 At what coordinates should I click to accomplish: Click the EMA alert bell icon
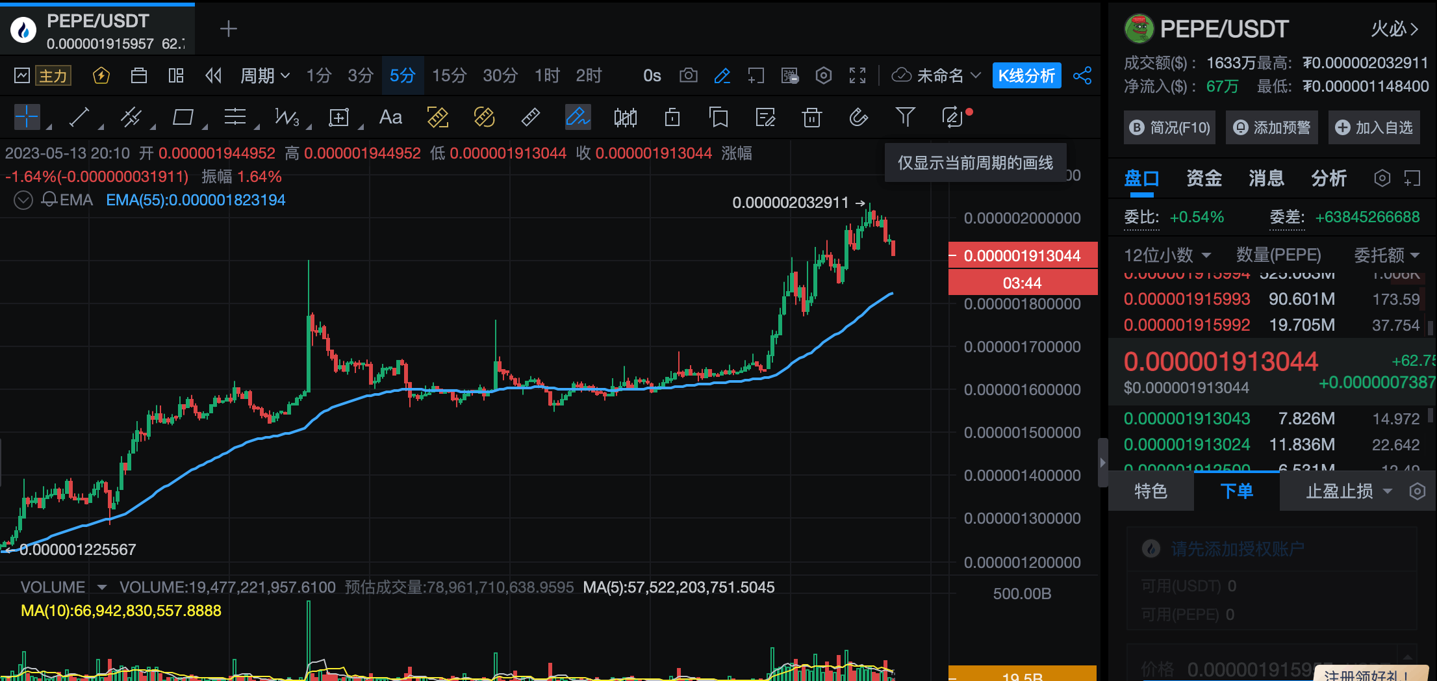pos(49,200)
